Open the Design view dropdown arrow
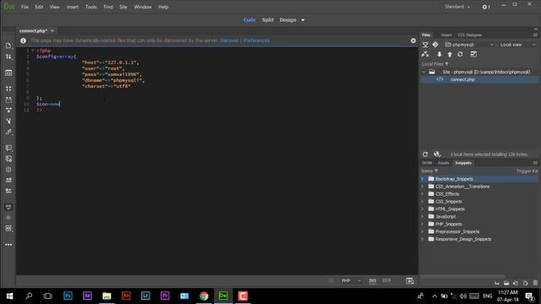The width and height of the screenshot is (541, 304). [303, 20]
